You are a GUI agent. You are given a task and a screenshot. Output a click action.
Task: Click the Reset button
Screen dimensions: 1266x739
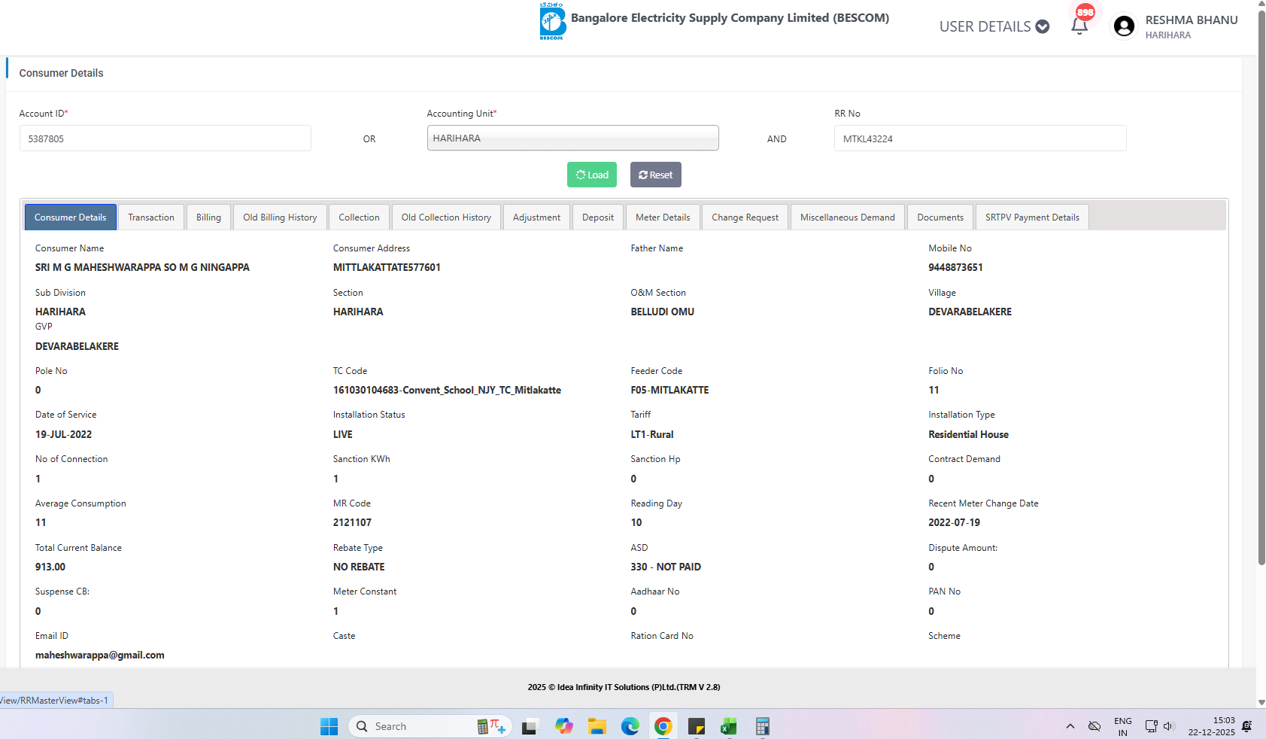(655, 175)
